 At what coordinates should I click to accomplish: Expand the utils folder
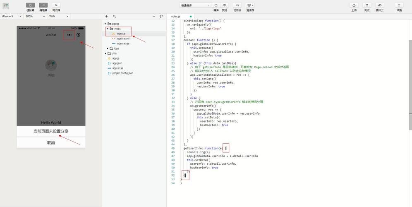click(x=105, y=53)
